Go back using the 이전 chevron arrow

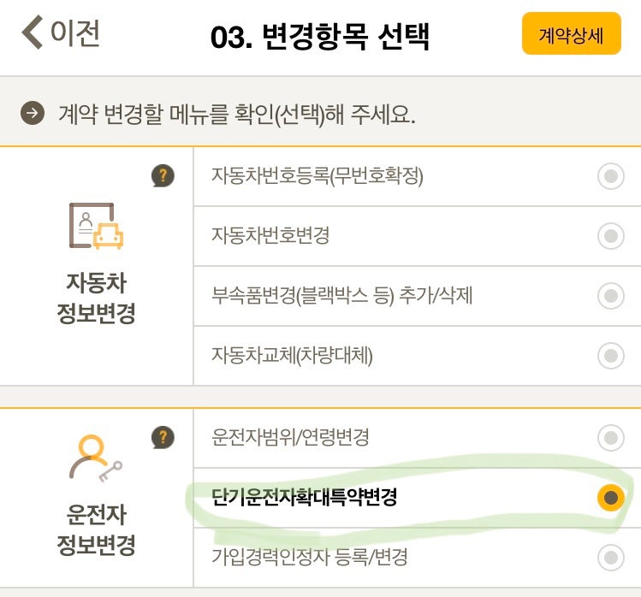pos(33,33)
